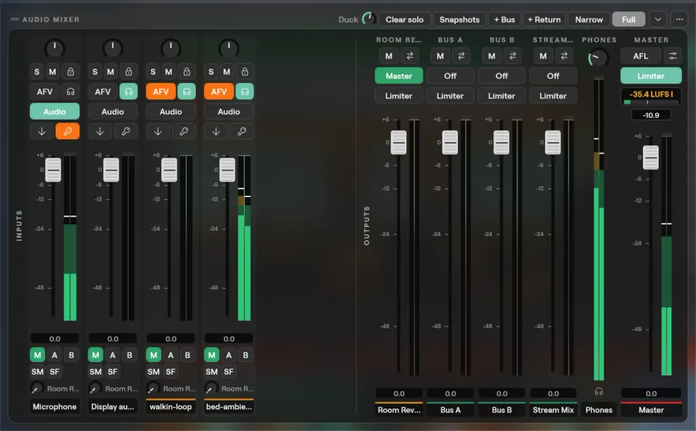Disable AFV on walkin-loop channel
The height and width of the screenshot is (431, 696).
click(160, 92)
